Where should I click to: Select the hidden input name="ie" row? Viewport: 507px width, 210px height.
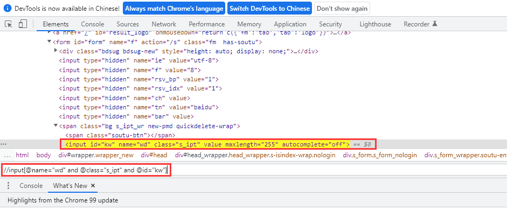point(138,60)
